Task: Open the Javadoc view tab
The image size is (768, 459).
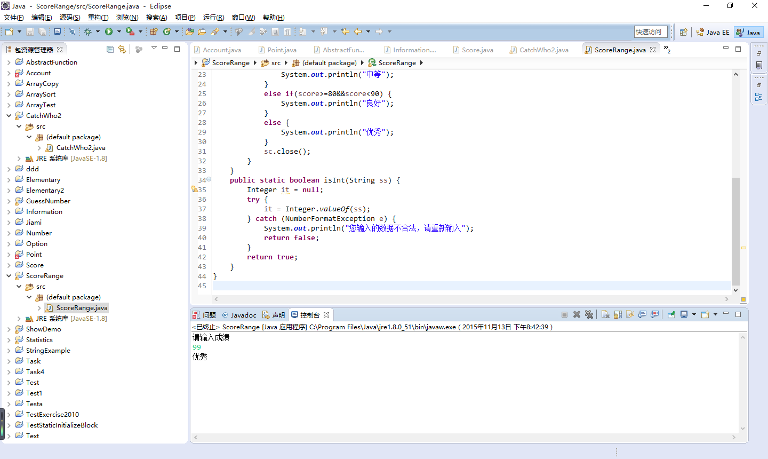Action: click(x=239, y=315)
